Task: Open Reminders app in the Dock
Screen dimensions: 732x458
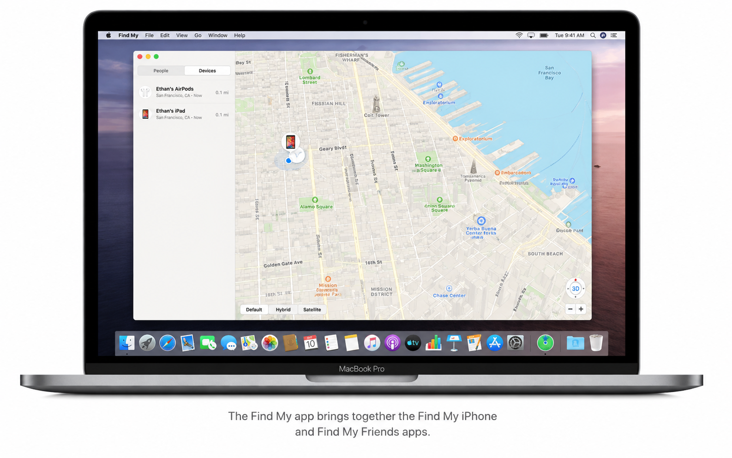Action: pyautogui.click(x=331, y=343)
